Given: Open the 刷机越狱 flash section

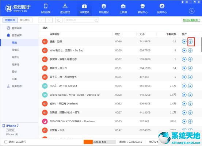Looking at the screenshot, I should click(104, 8).
